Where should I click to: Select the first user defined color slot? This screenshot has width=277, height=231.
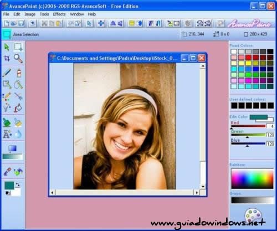pos(234,106)
